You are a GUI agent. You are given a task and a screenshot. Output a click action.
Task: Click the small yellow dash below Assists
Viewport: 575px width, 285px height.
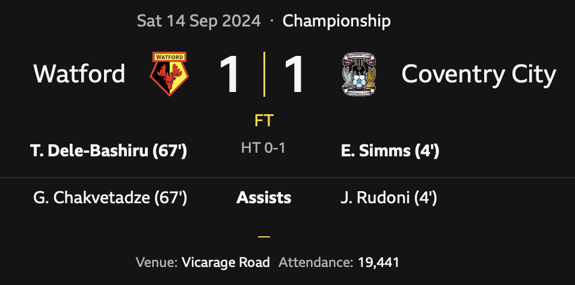(263, 237)
